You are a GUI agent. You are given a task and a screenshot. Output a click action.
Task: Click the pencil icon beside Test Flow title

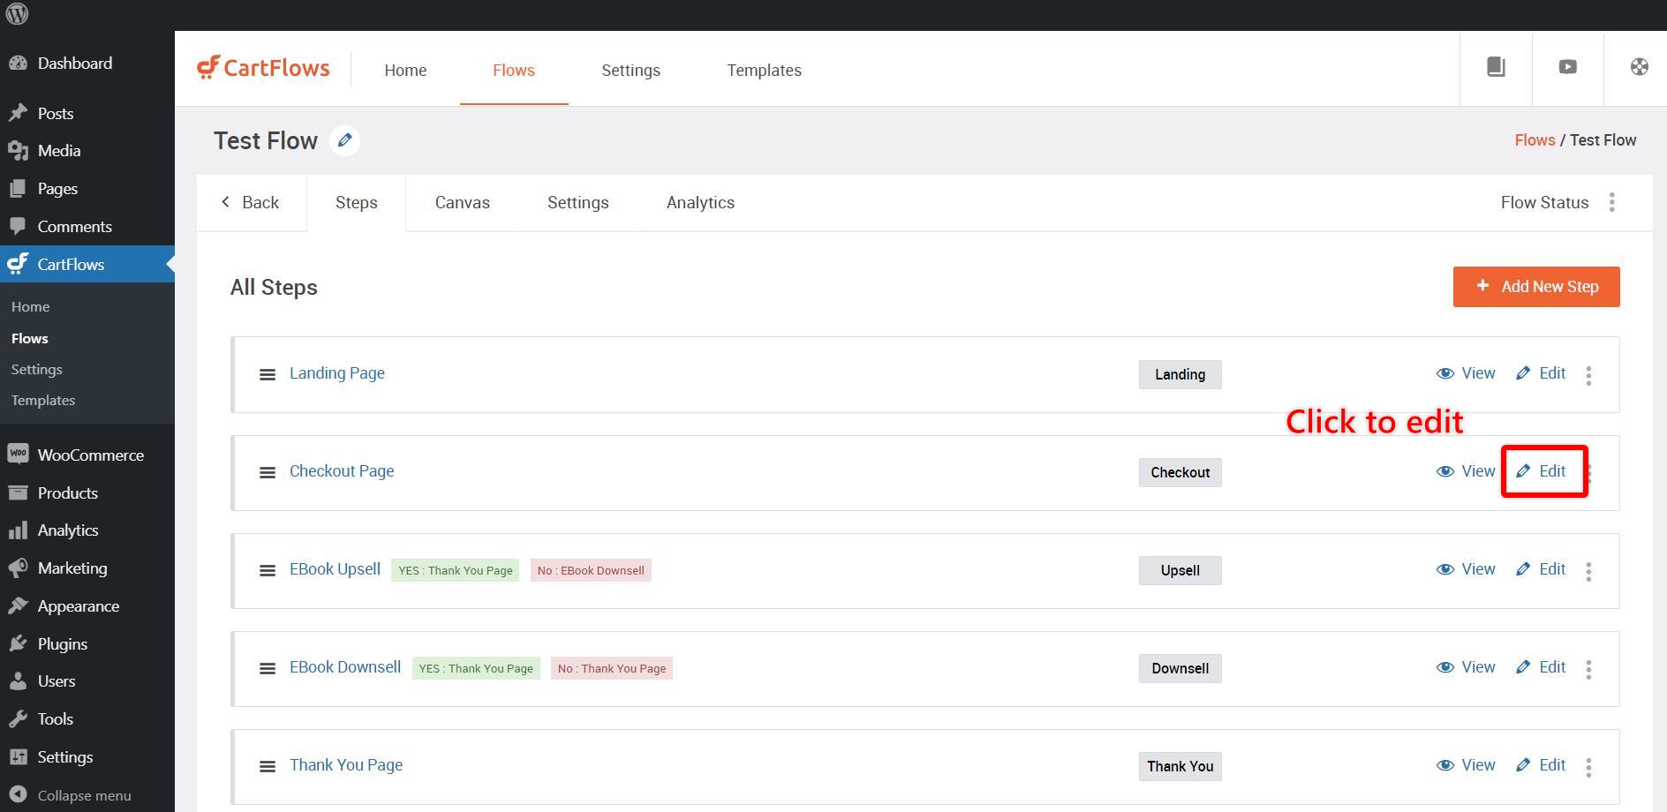coord(344,140)
